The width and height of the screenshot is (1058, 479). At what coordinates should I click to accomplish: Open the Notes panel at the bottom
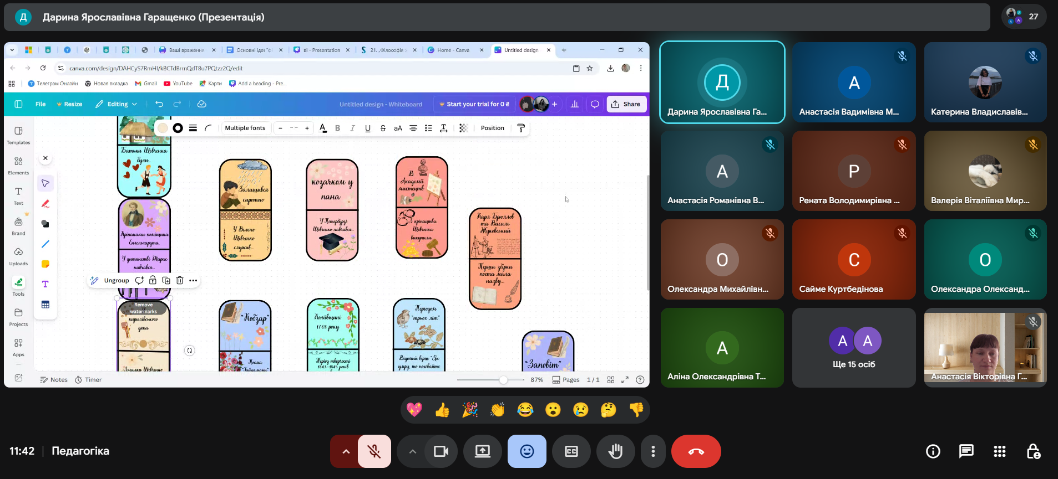[x=54, y=380]
